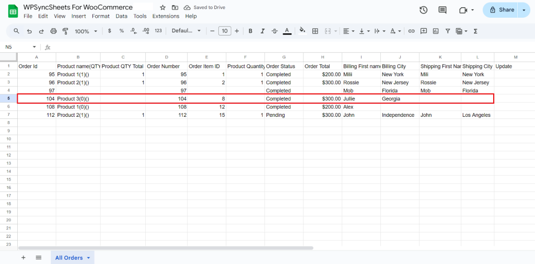
Task: Click the horizontal scrollbar
Action: 166,248
